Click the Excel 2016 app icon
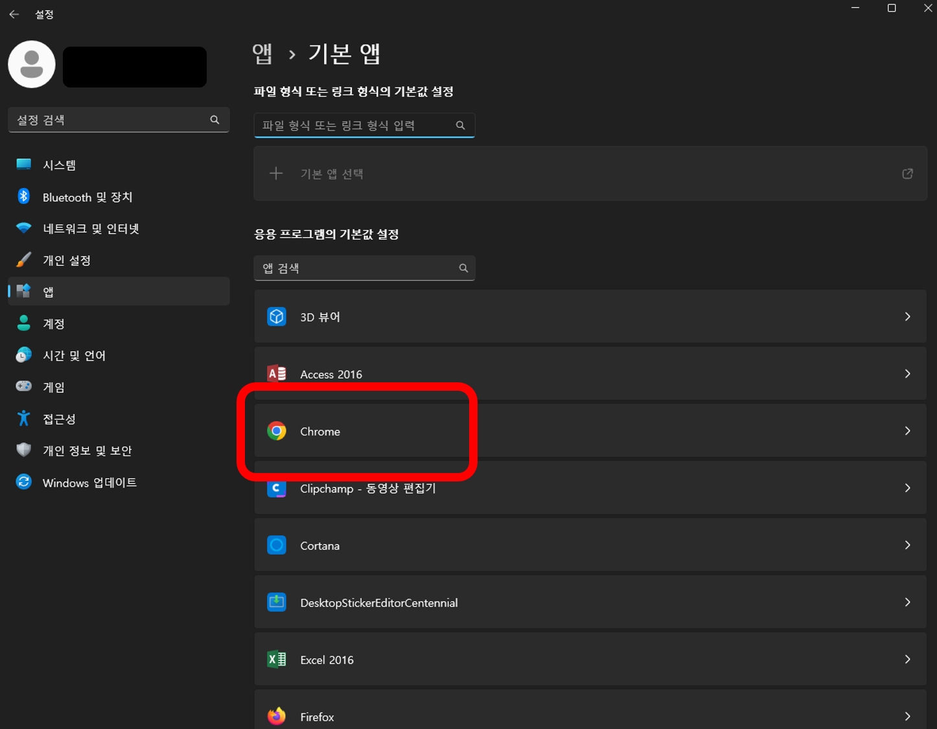This screenshot has width=937, height=729. click(277, 659)
